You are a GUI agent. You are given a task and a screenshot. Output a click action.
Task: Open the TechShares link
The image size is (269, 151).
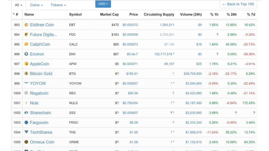[41, 132]
